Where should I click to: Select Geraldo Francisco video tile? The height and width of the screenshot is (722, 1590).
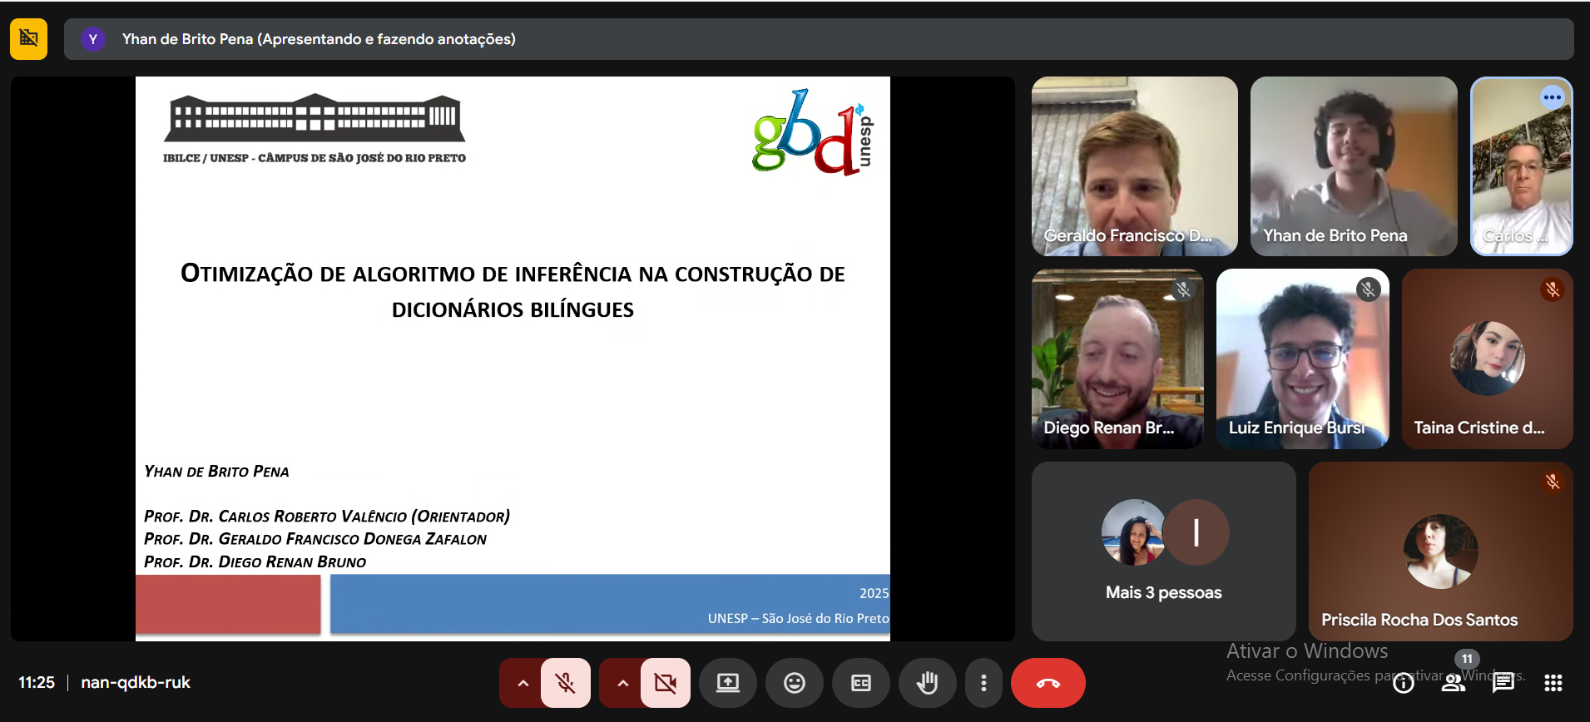click(x=1135, y=166)
